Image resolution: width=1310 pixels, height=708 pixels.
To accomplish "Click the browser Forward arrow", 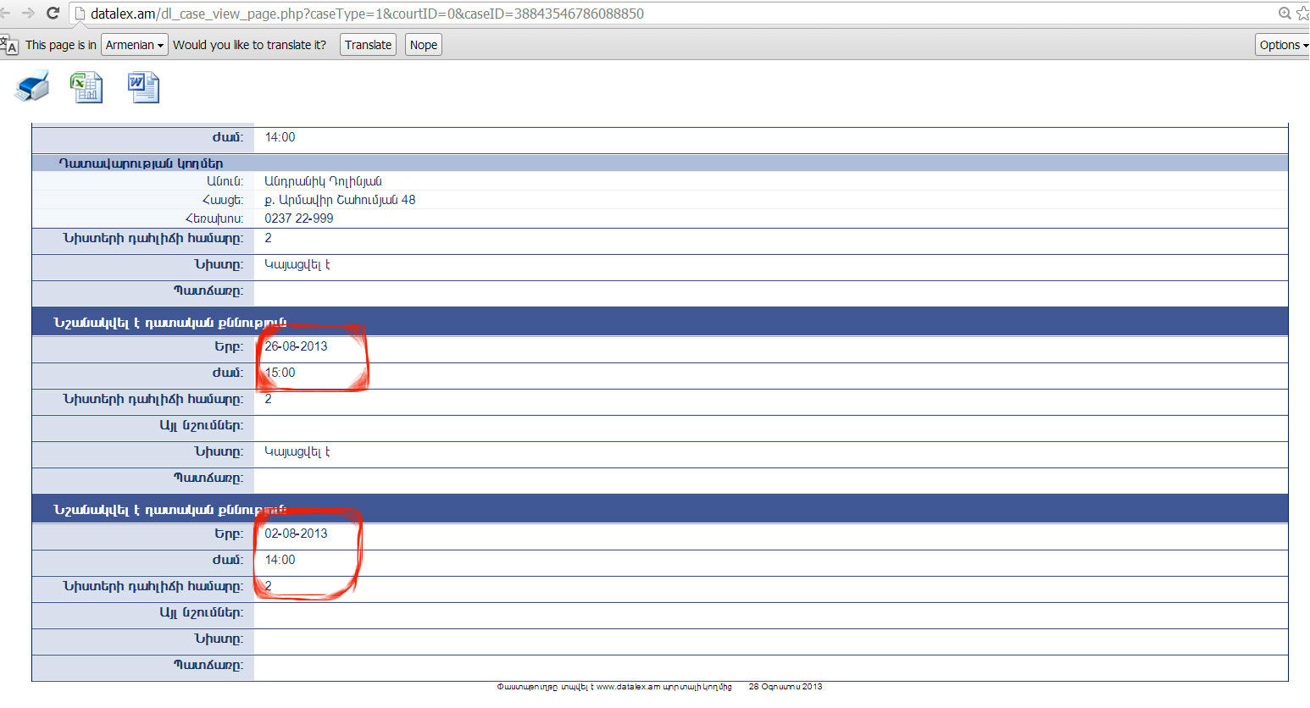I will [x=27, y=13].
